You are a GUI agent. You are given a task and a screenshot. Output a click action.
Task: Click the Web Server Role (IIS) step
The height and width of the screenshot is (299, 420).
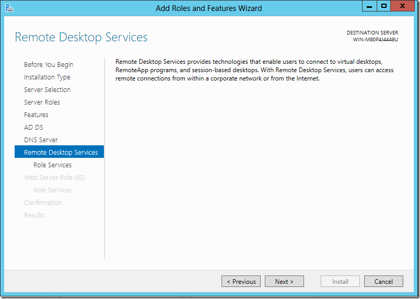(x=54, y=177)
